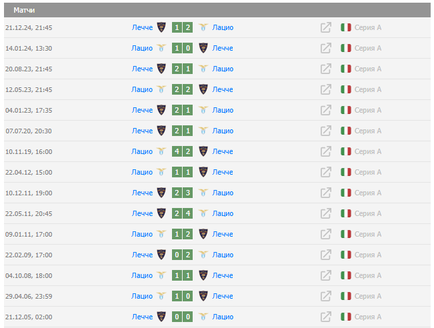
Task: Open Лацио team link in 14.01.24 match
Action: point(142,48)
